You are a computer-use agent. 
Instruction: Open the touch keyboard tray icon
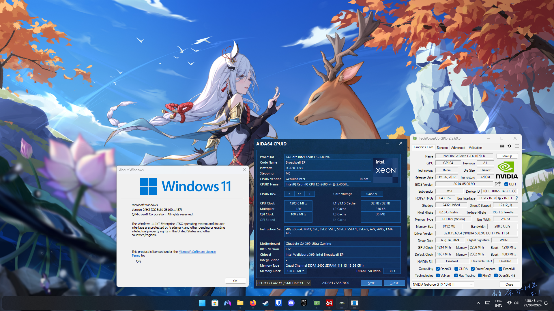tap(488, 303)
